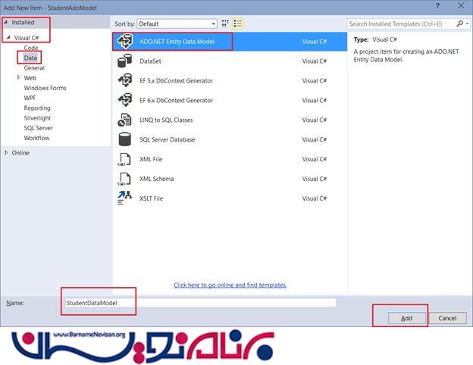The image size is (473, 365).
Task: Switch to list view layout
Action: pos(237,24)
